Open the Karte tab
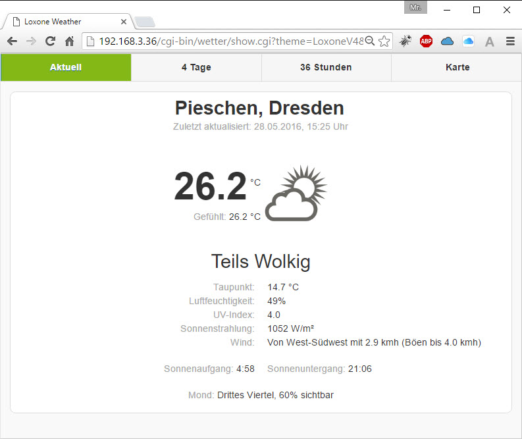The image size is (522, 439). point(457,67)
